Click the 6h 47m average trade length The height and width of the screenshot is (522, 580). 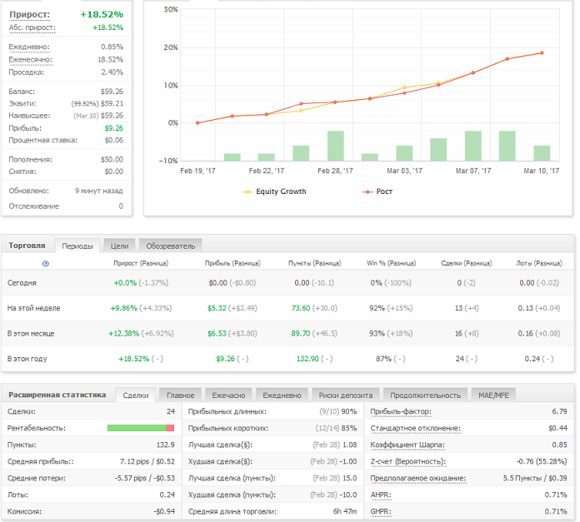[x=345, y=511]
